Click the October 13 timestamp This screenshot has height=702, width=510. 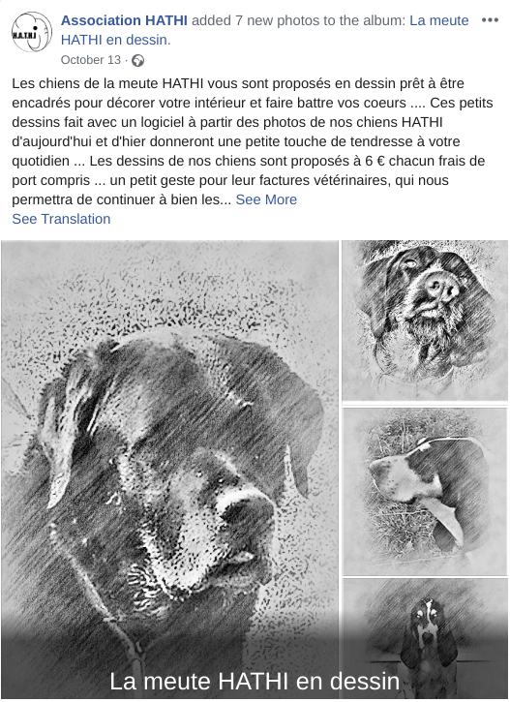coord(91,60)
